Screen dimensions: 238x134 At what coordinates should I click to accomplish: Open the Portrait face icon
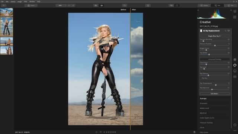tap(235, 71)
